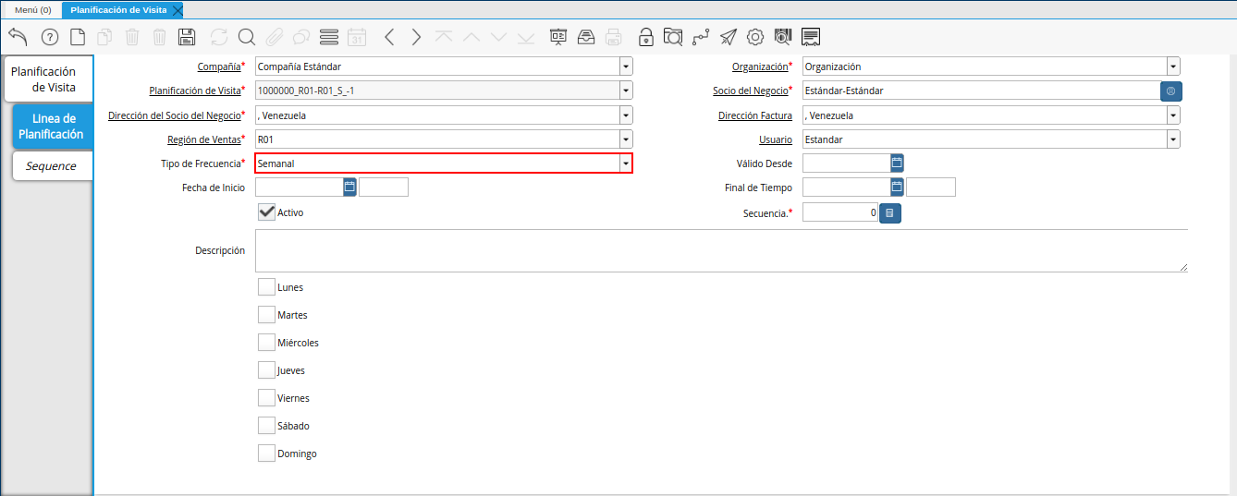
Task: Open the chat bubbles icon
Action: coord(301,37)
